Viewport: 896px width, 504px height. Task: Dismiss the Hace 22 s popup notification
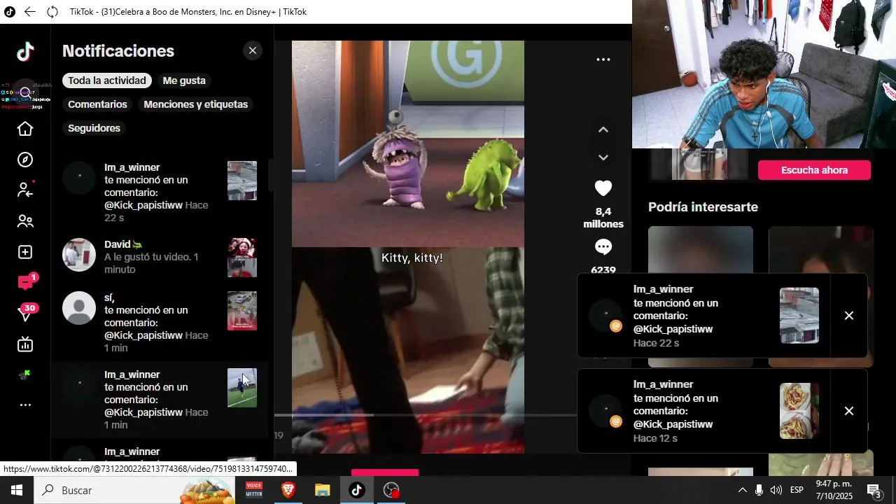(x=849, y=316)
